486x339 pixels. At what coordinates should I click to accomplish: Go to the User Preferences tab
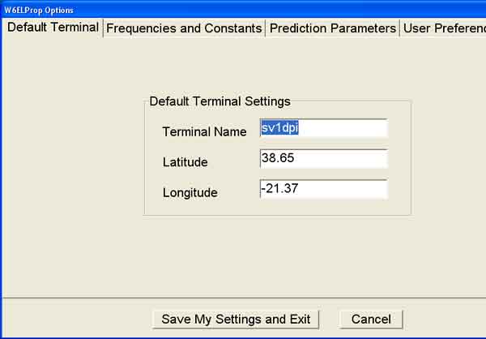click(442, 28)
